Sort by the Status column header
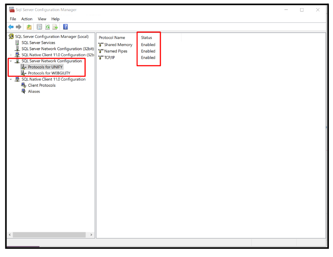333x257 pixels. click(146, 37)
